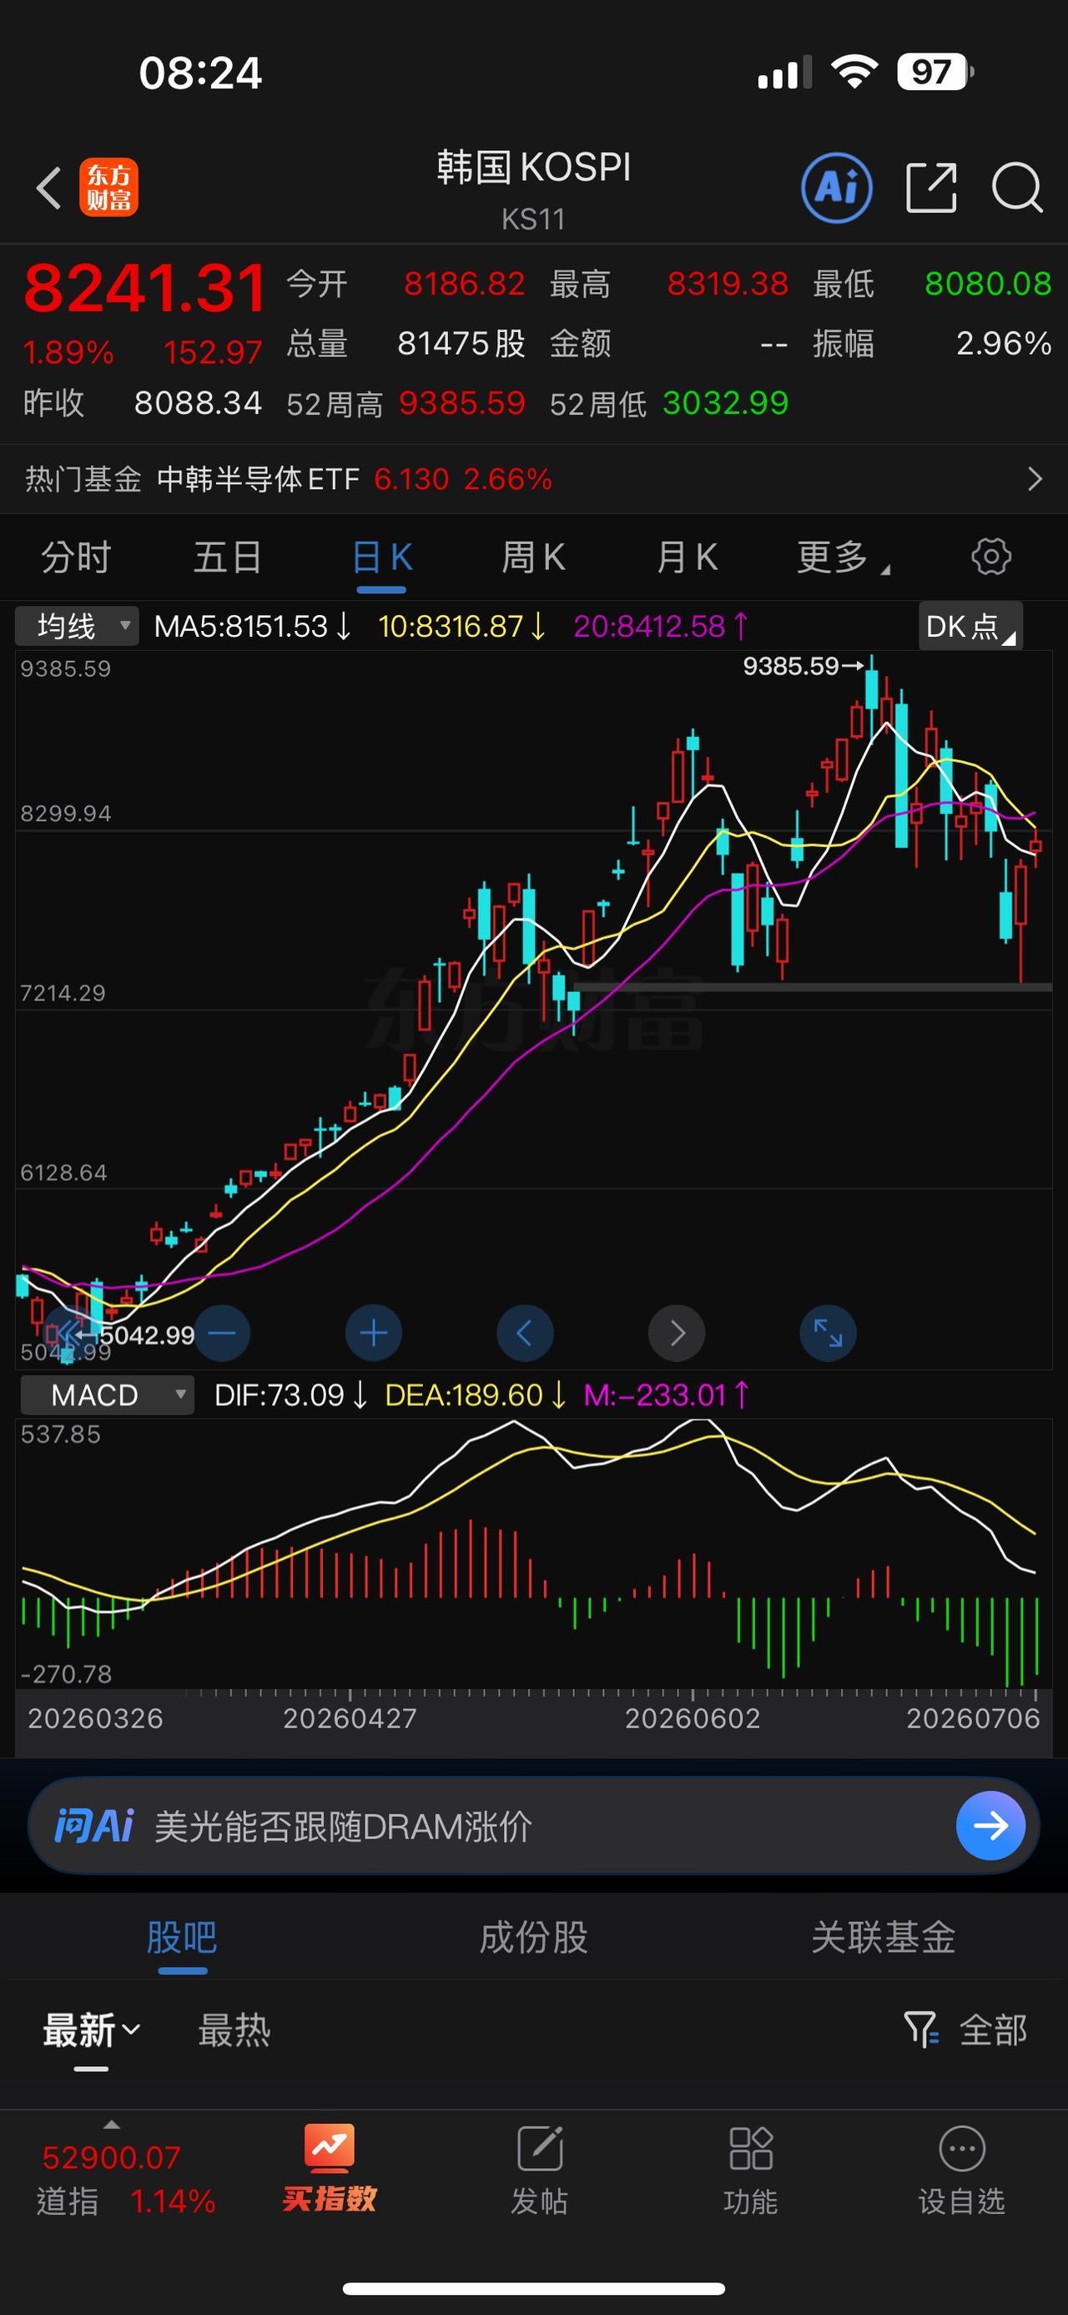The height and width of the screenshot is (2315, 1068).
Task: Tap the DEA:189.60 value
Action: pos(475,1395)
